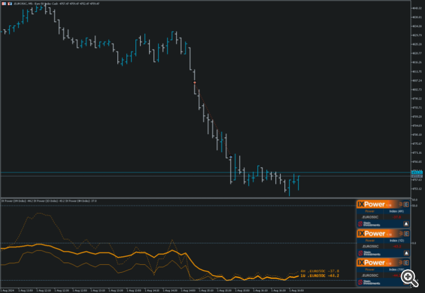425x293 pixels.
Task: Click the IX Power indicator subwindow title
Action: click(49, 201)
